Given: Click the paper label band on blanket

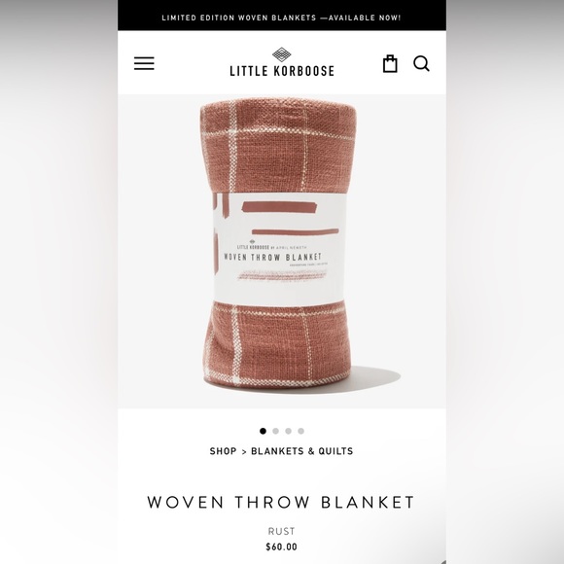Looking at the screenshot, I should pyautogui.click(x=279, y=249).
